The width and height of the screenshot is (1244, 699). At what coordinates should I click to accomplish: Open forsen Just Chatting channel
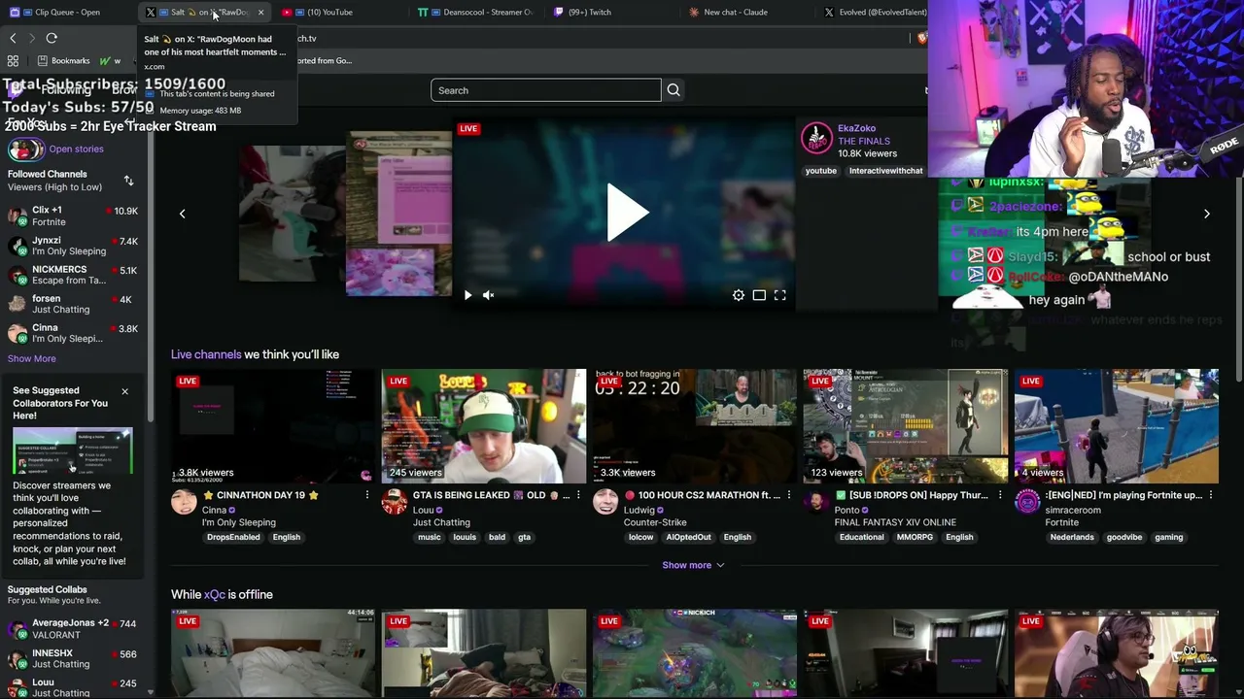pos(73,304)
